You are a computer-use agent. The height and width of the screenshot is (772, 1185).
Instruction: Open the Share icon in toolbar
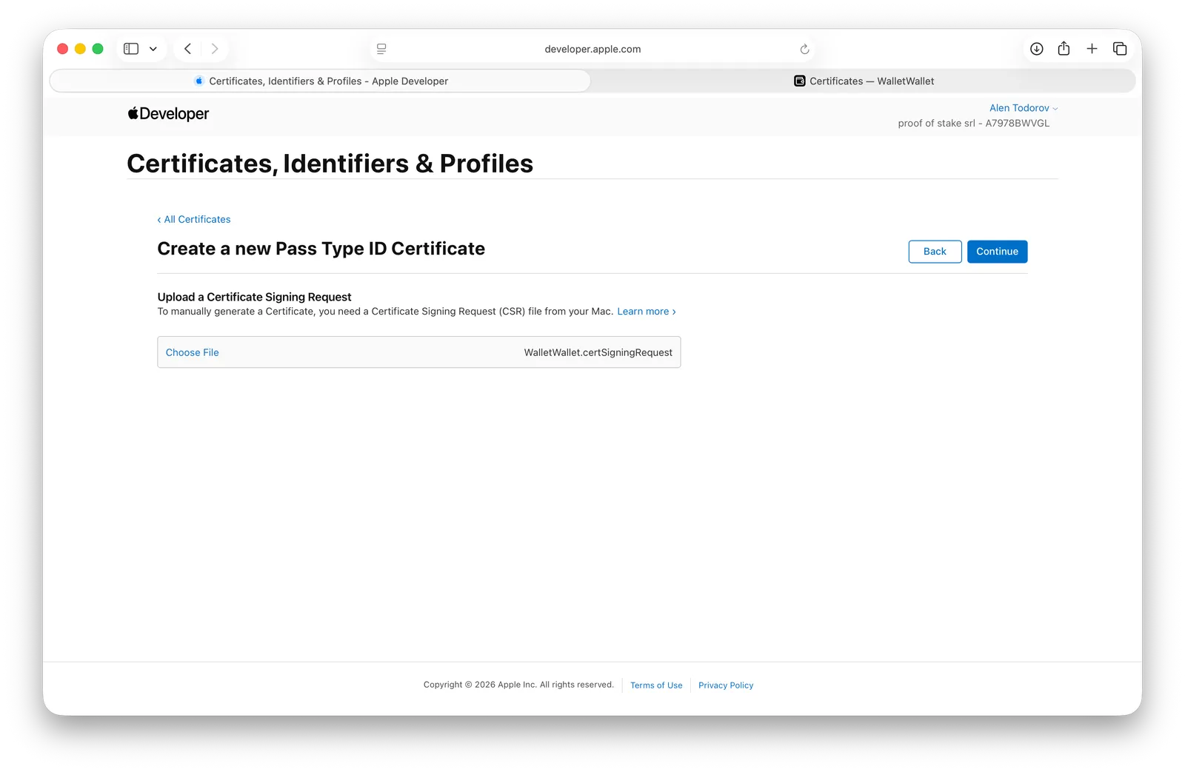1064,49
